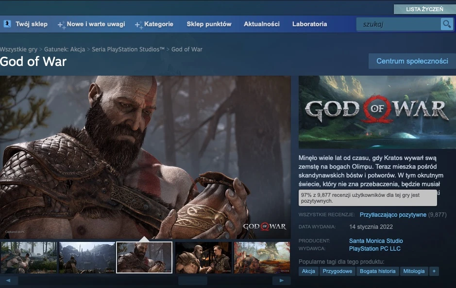The height and width of the screenshot is (288, 456).
Task: Select the Przygodowe tag
Action: coord(338,271)
